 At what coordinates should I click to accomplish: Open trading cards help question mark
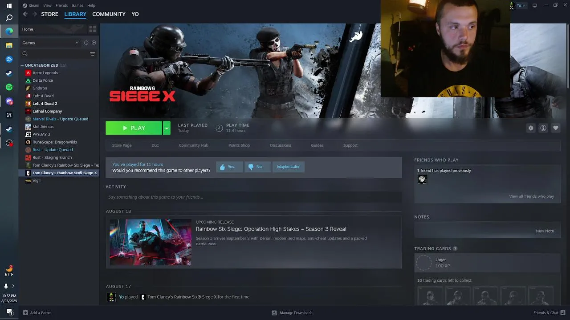455,249
